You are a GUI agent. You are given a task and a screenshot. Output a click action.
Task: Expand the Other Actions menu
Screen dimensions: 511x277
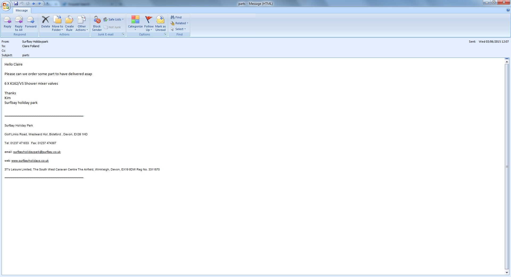pyautogui.click(x=82, y=23)
